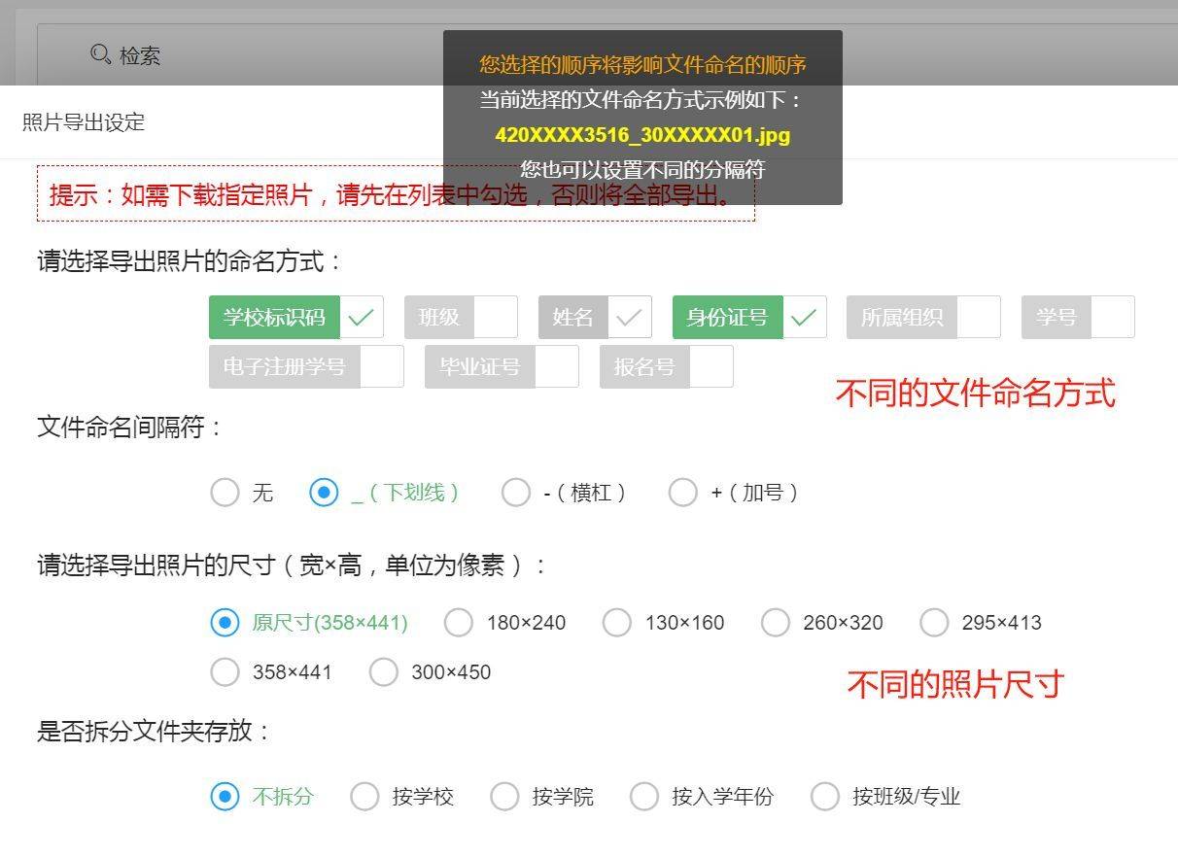Choose 按学校 for folder splitting

pos(364,796)
